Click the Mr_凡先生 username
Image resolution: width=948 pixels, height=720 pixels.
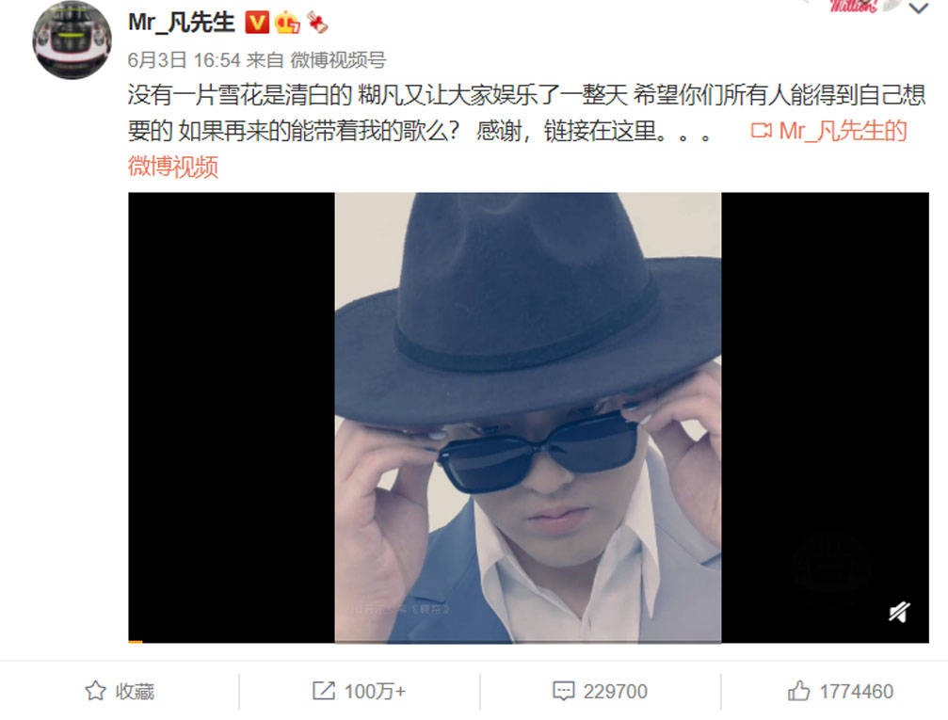coord(182,23)
